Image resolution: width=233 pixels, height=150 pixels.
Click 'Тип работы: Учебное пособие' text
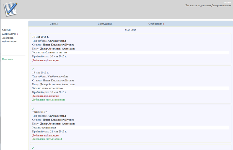[x=50, y=77]
